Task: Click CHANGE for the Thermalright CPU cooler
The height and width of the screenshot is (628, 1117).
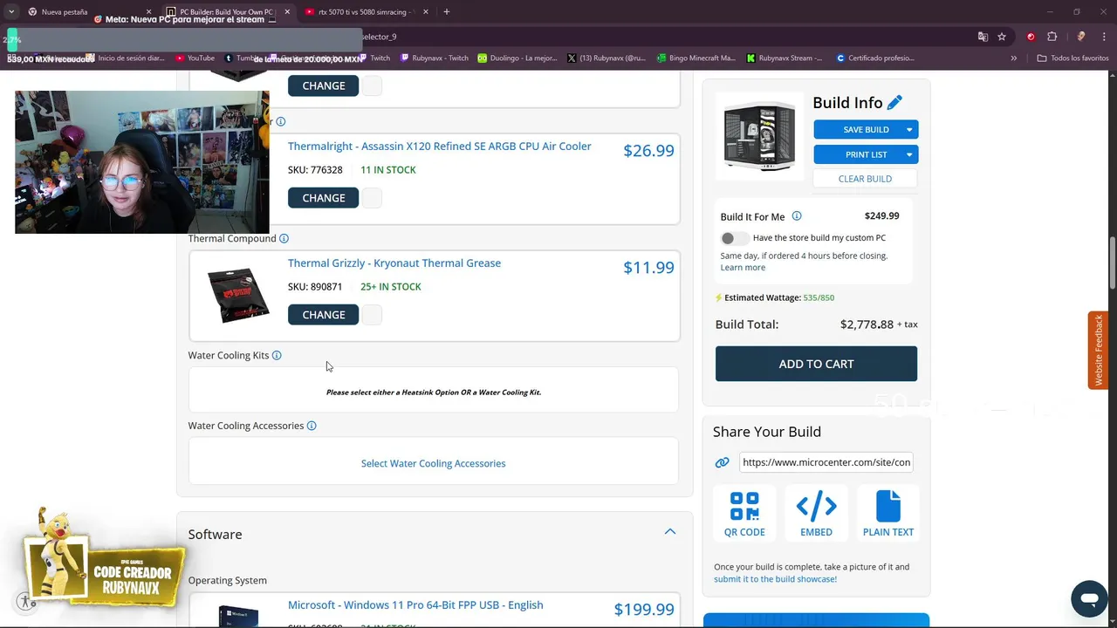Action: (323, 198)
